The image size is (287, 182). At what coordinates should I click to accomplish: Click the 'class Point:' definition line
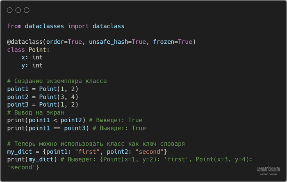28,49
